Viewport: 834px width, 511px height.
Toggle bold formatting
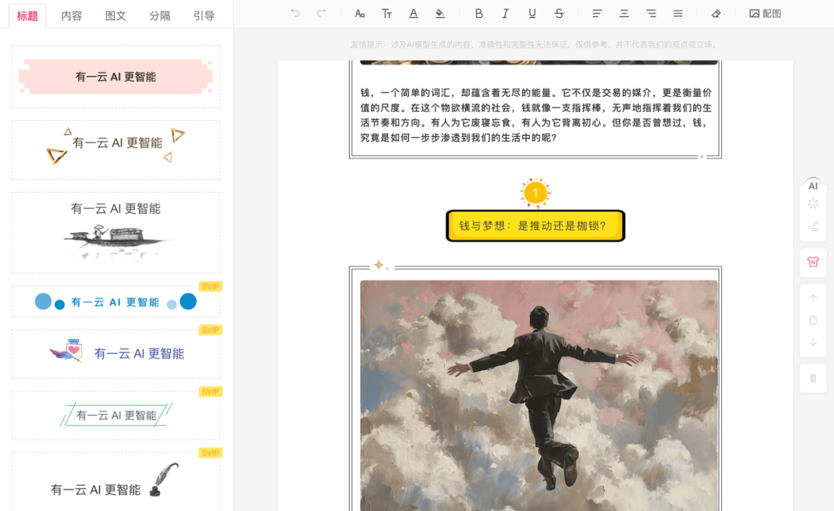coord(479,13)
